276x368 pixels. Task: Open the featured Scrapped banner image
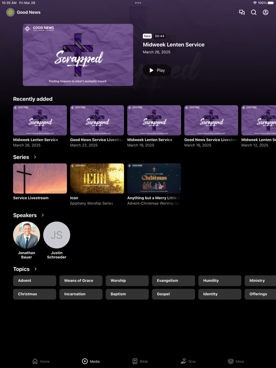coord(78,55)
